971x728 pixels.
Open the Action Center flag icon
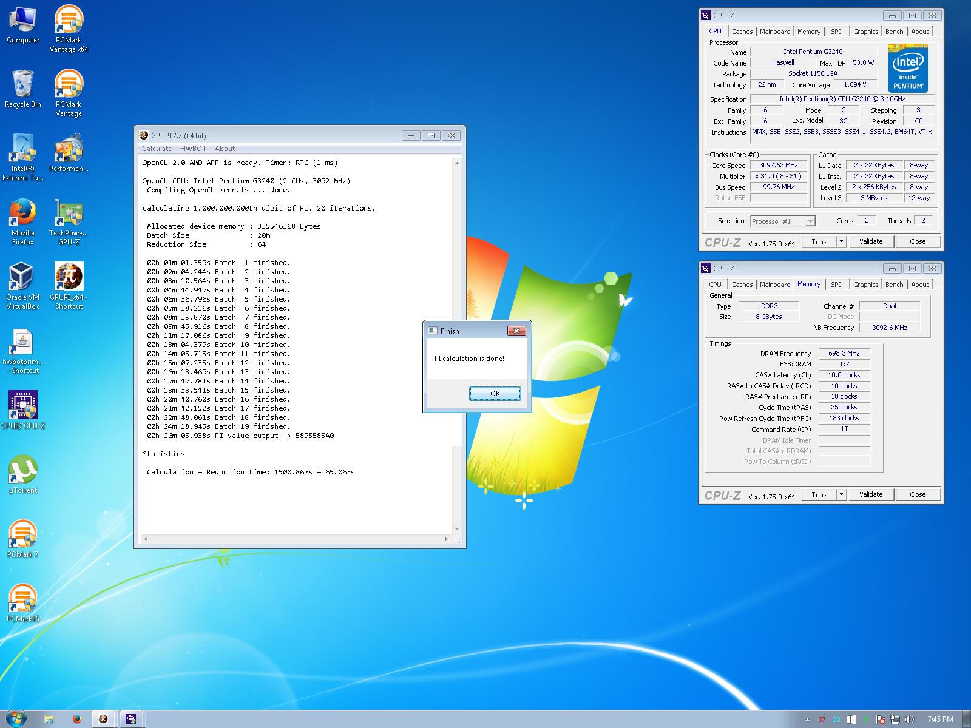click(881, 720)
